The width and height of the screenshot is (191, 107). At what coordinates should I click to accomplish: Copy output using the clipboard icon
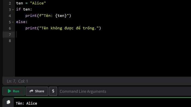tap(8, 102)
